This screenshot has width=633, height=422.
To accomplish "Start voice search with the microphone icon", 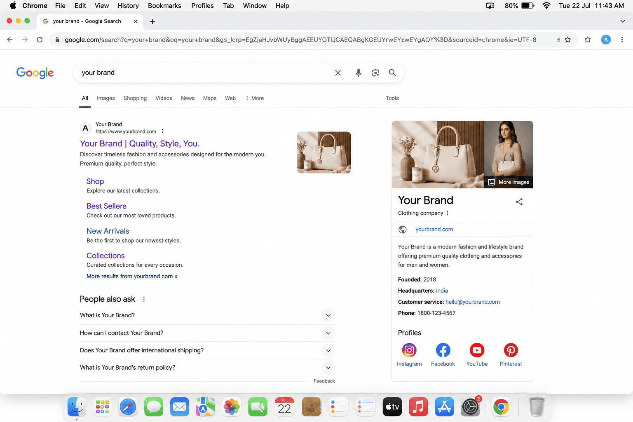I will tap(359, 73).
